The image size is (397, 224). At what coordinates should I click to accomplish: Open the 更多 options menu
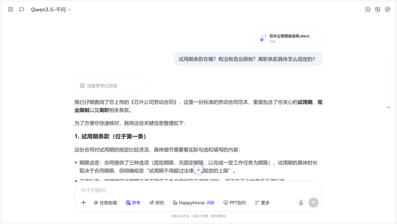tap(262, 203)
